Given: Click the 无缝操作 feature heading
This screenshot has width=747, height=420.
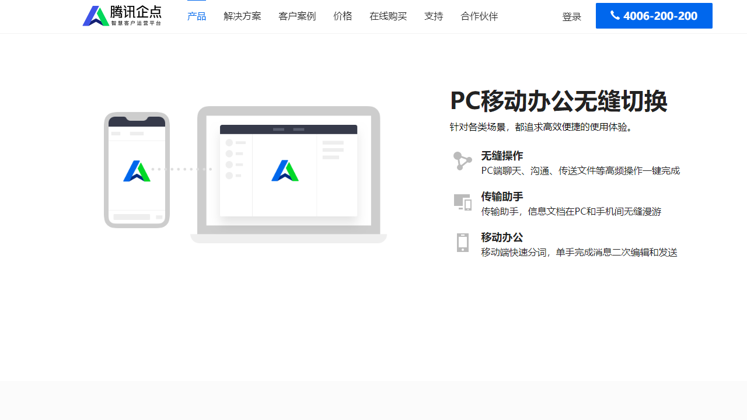Looking at the screenshot, I should click(x=502, y=156).
